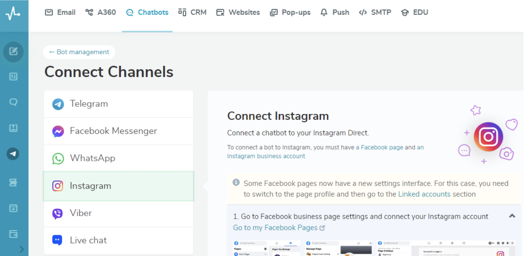Open the Email tab
524x256 pixels.
tap(60, 13)
